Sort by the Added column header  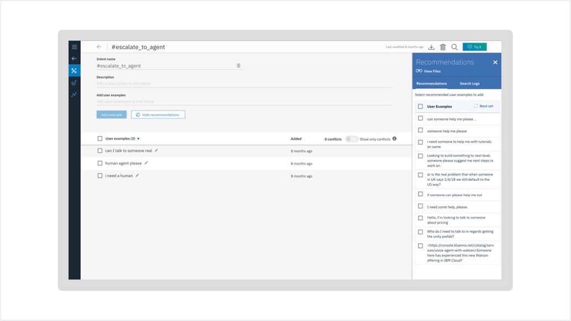click(296, 139)
